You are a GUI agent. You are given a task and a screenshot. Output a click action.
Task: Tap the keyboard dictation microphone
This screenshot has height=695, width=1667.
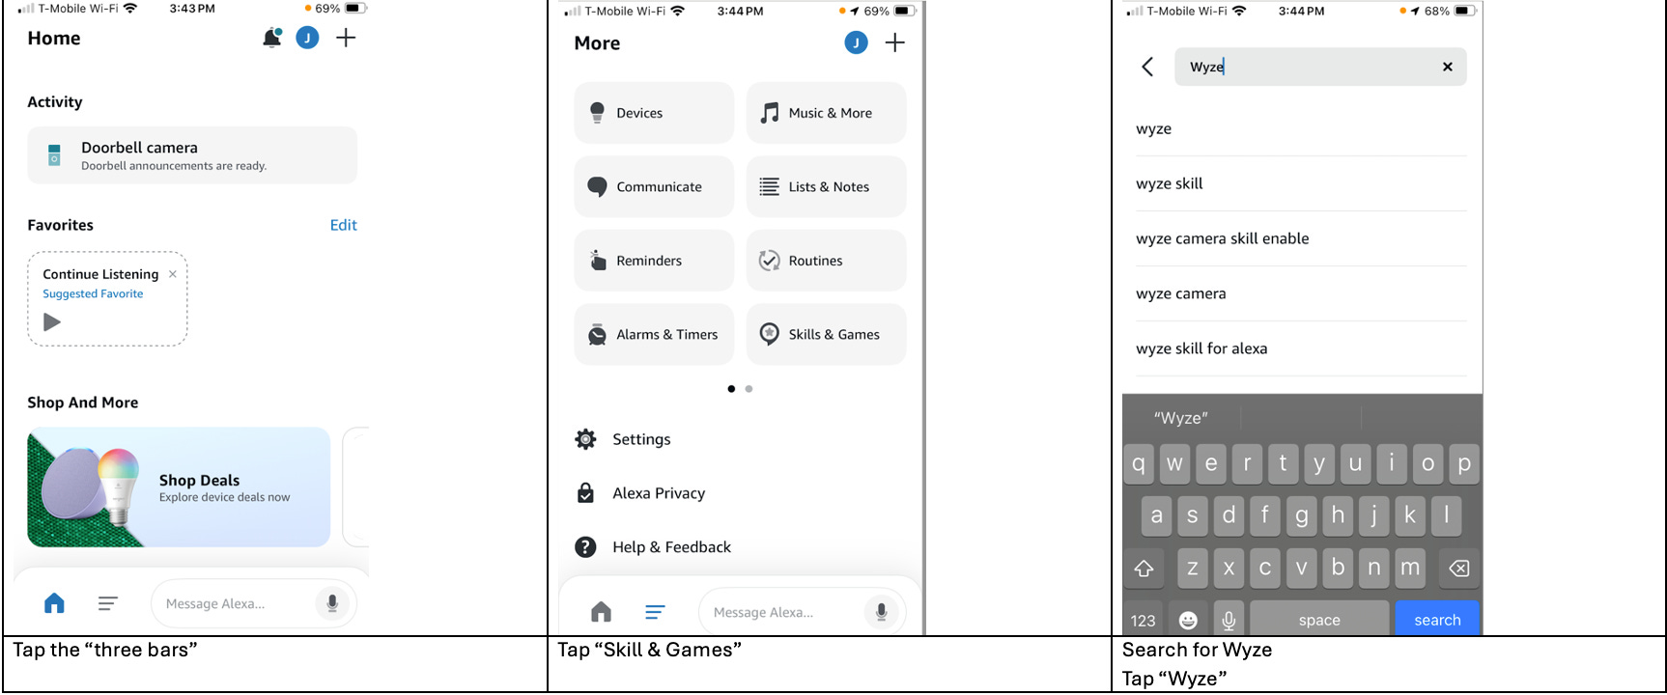(1229, 620)
